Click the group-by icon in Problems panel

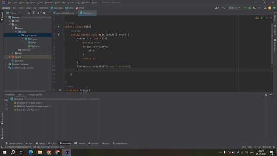tap(6, 100)
